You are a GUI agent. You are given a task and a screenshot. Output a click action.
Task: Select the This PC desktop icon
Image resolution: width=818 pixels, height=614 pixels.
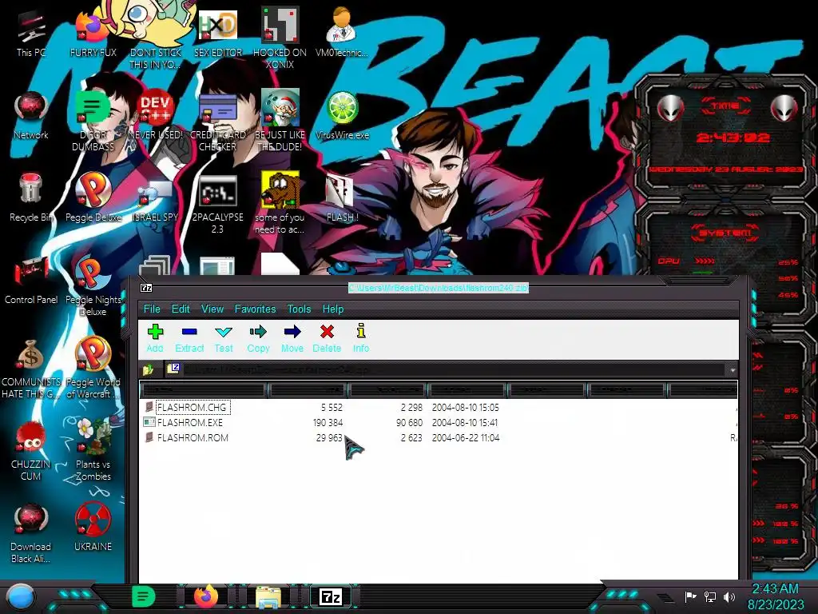(31, 34)
